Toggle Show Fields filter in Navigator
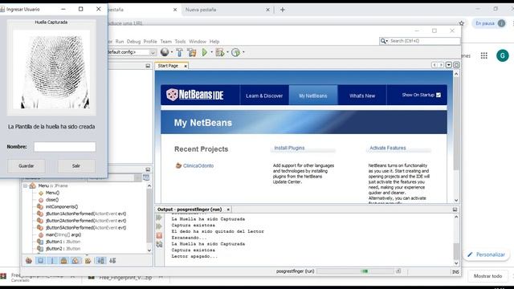514x289 pixels. 40,261
